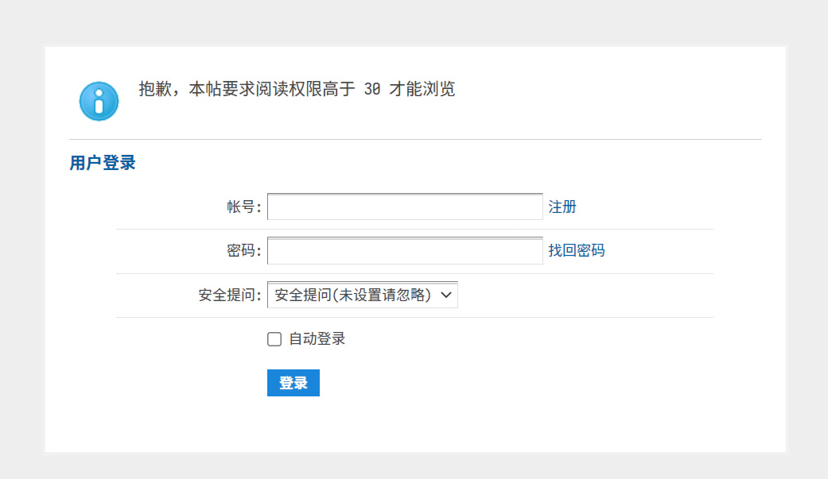Image resolution: width=828 pixels, height=479 pixels.
Task: Click the blue information icon
Action: point(99,101)
